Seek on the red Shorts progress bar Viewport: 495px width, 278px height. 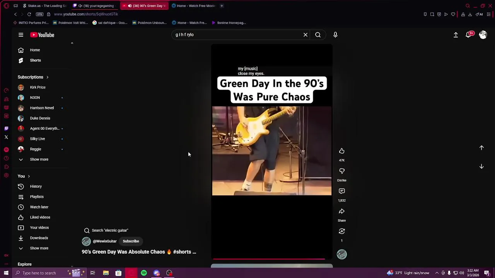(x=272, y=259)
